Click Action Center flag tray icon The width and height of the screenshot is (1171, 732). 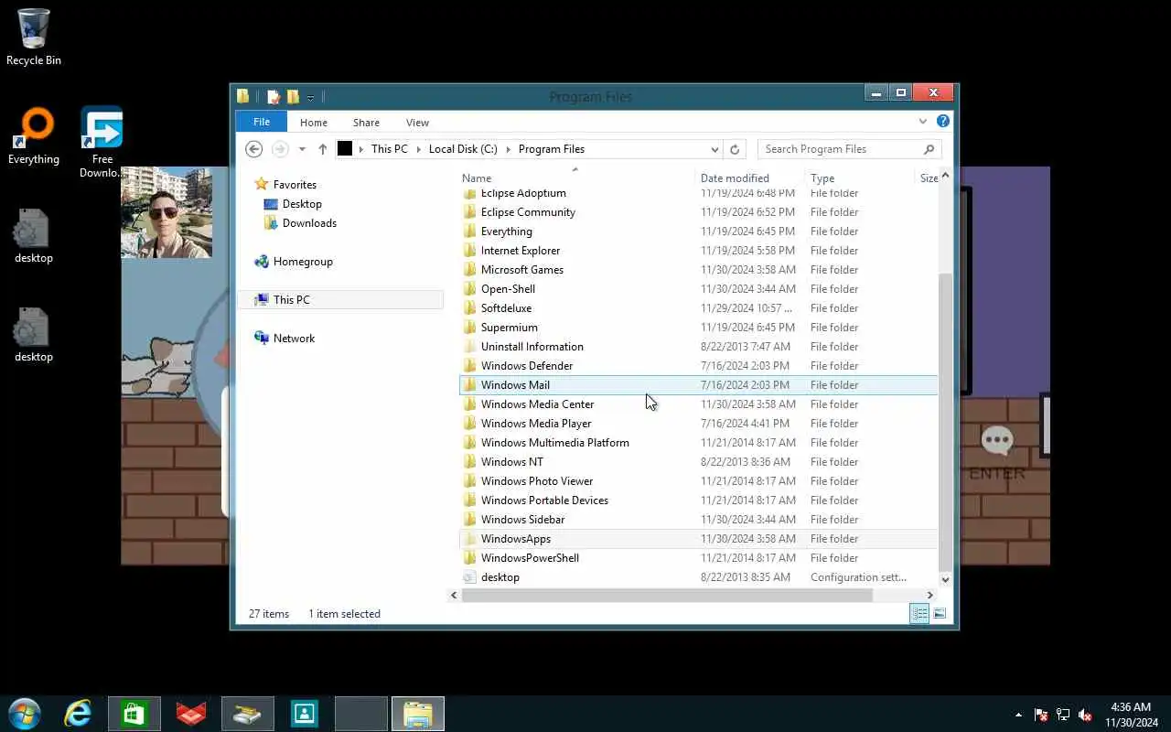pyautogui.click(x=1041, y=715)
